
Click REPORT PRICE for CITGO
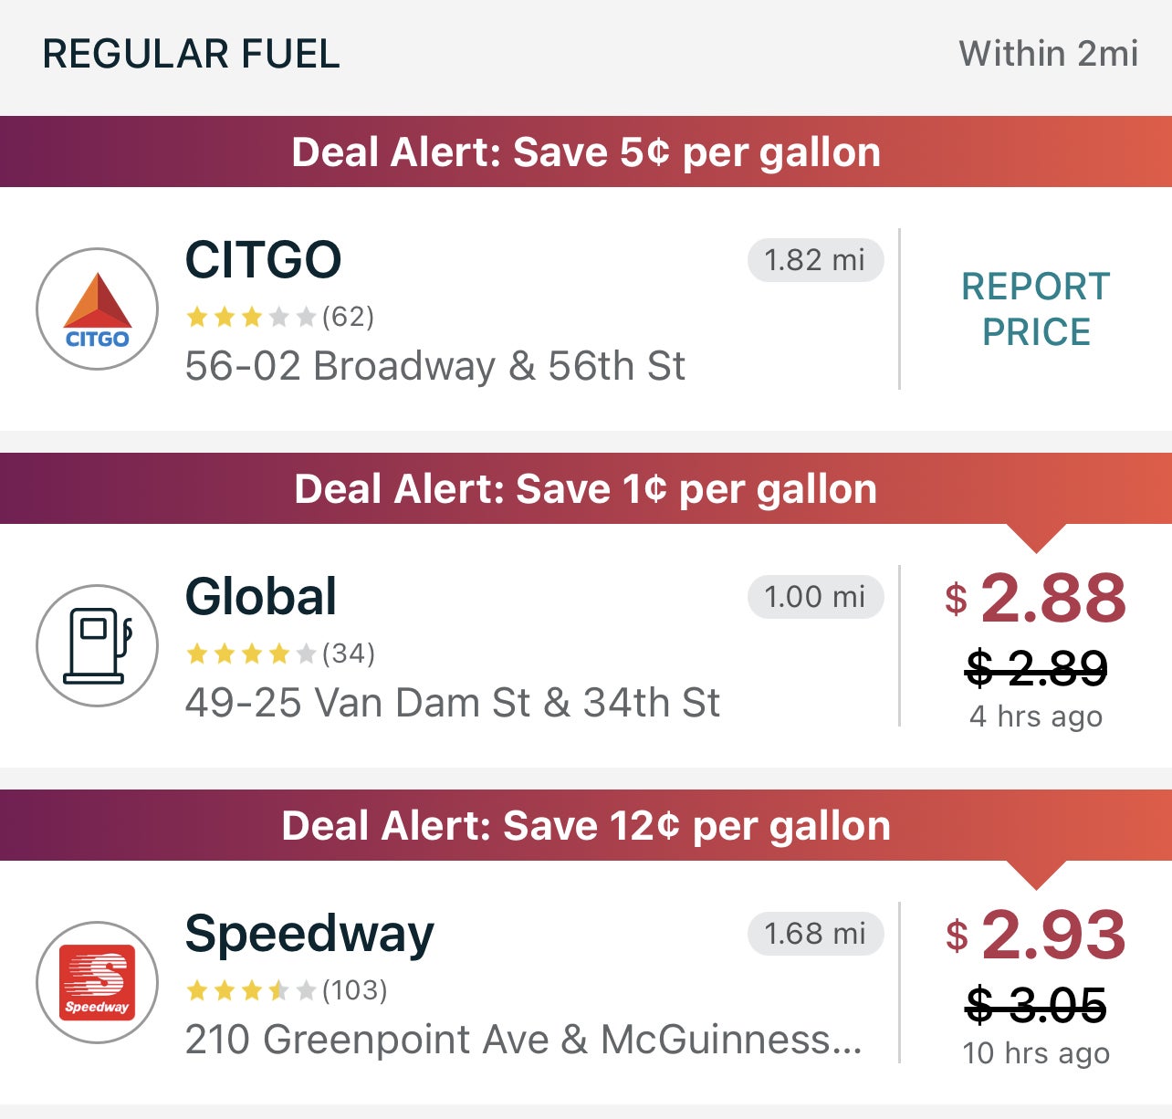pyautogui.click(x=1035, y=309)
